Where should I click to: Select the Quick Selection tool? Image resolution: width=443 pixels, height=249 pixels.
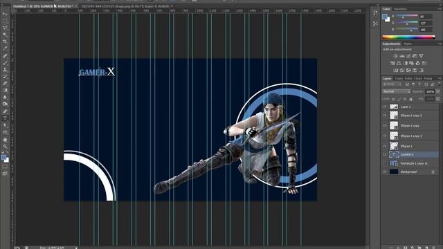pyautogui.click(x=5, y=35)
